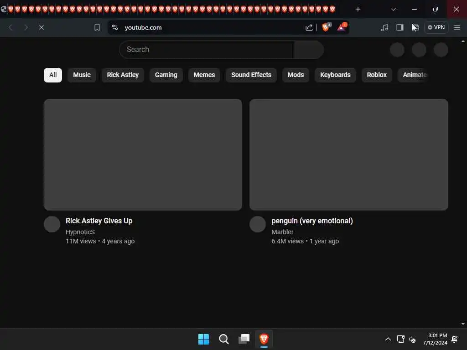
Task: Open a new tab with plus
Action: click(x=358, y=9)
